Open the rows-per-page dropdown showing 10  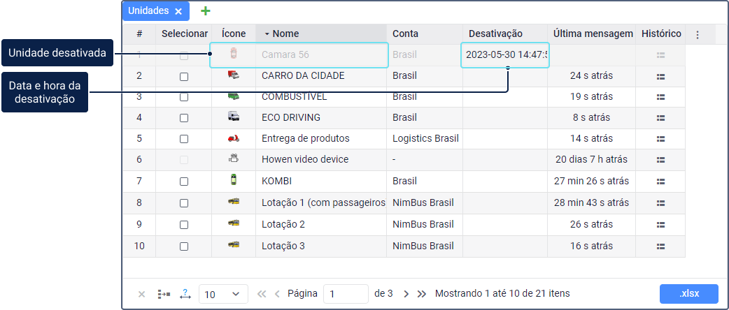[x=223, y=294]
